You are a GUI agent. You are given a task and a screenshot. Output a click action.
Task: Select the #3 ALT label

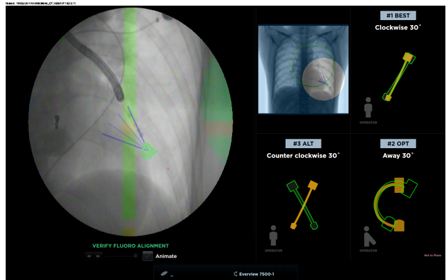click(303, 143)
